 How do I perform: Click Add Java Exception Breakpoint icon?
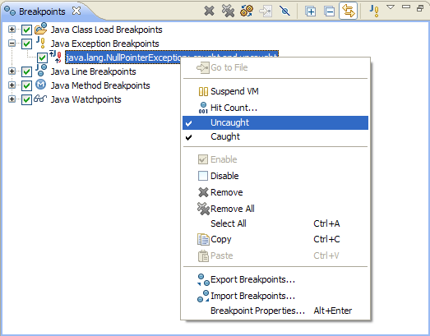tap(374, 11)
